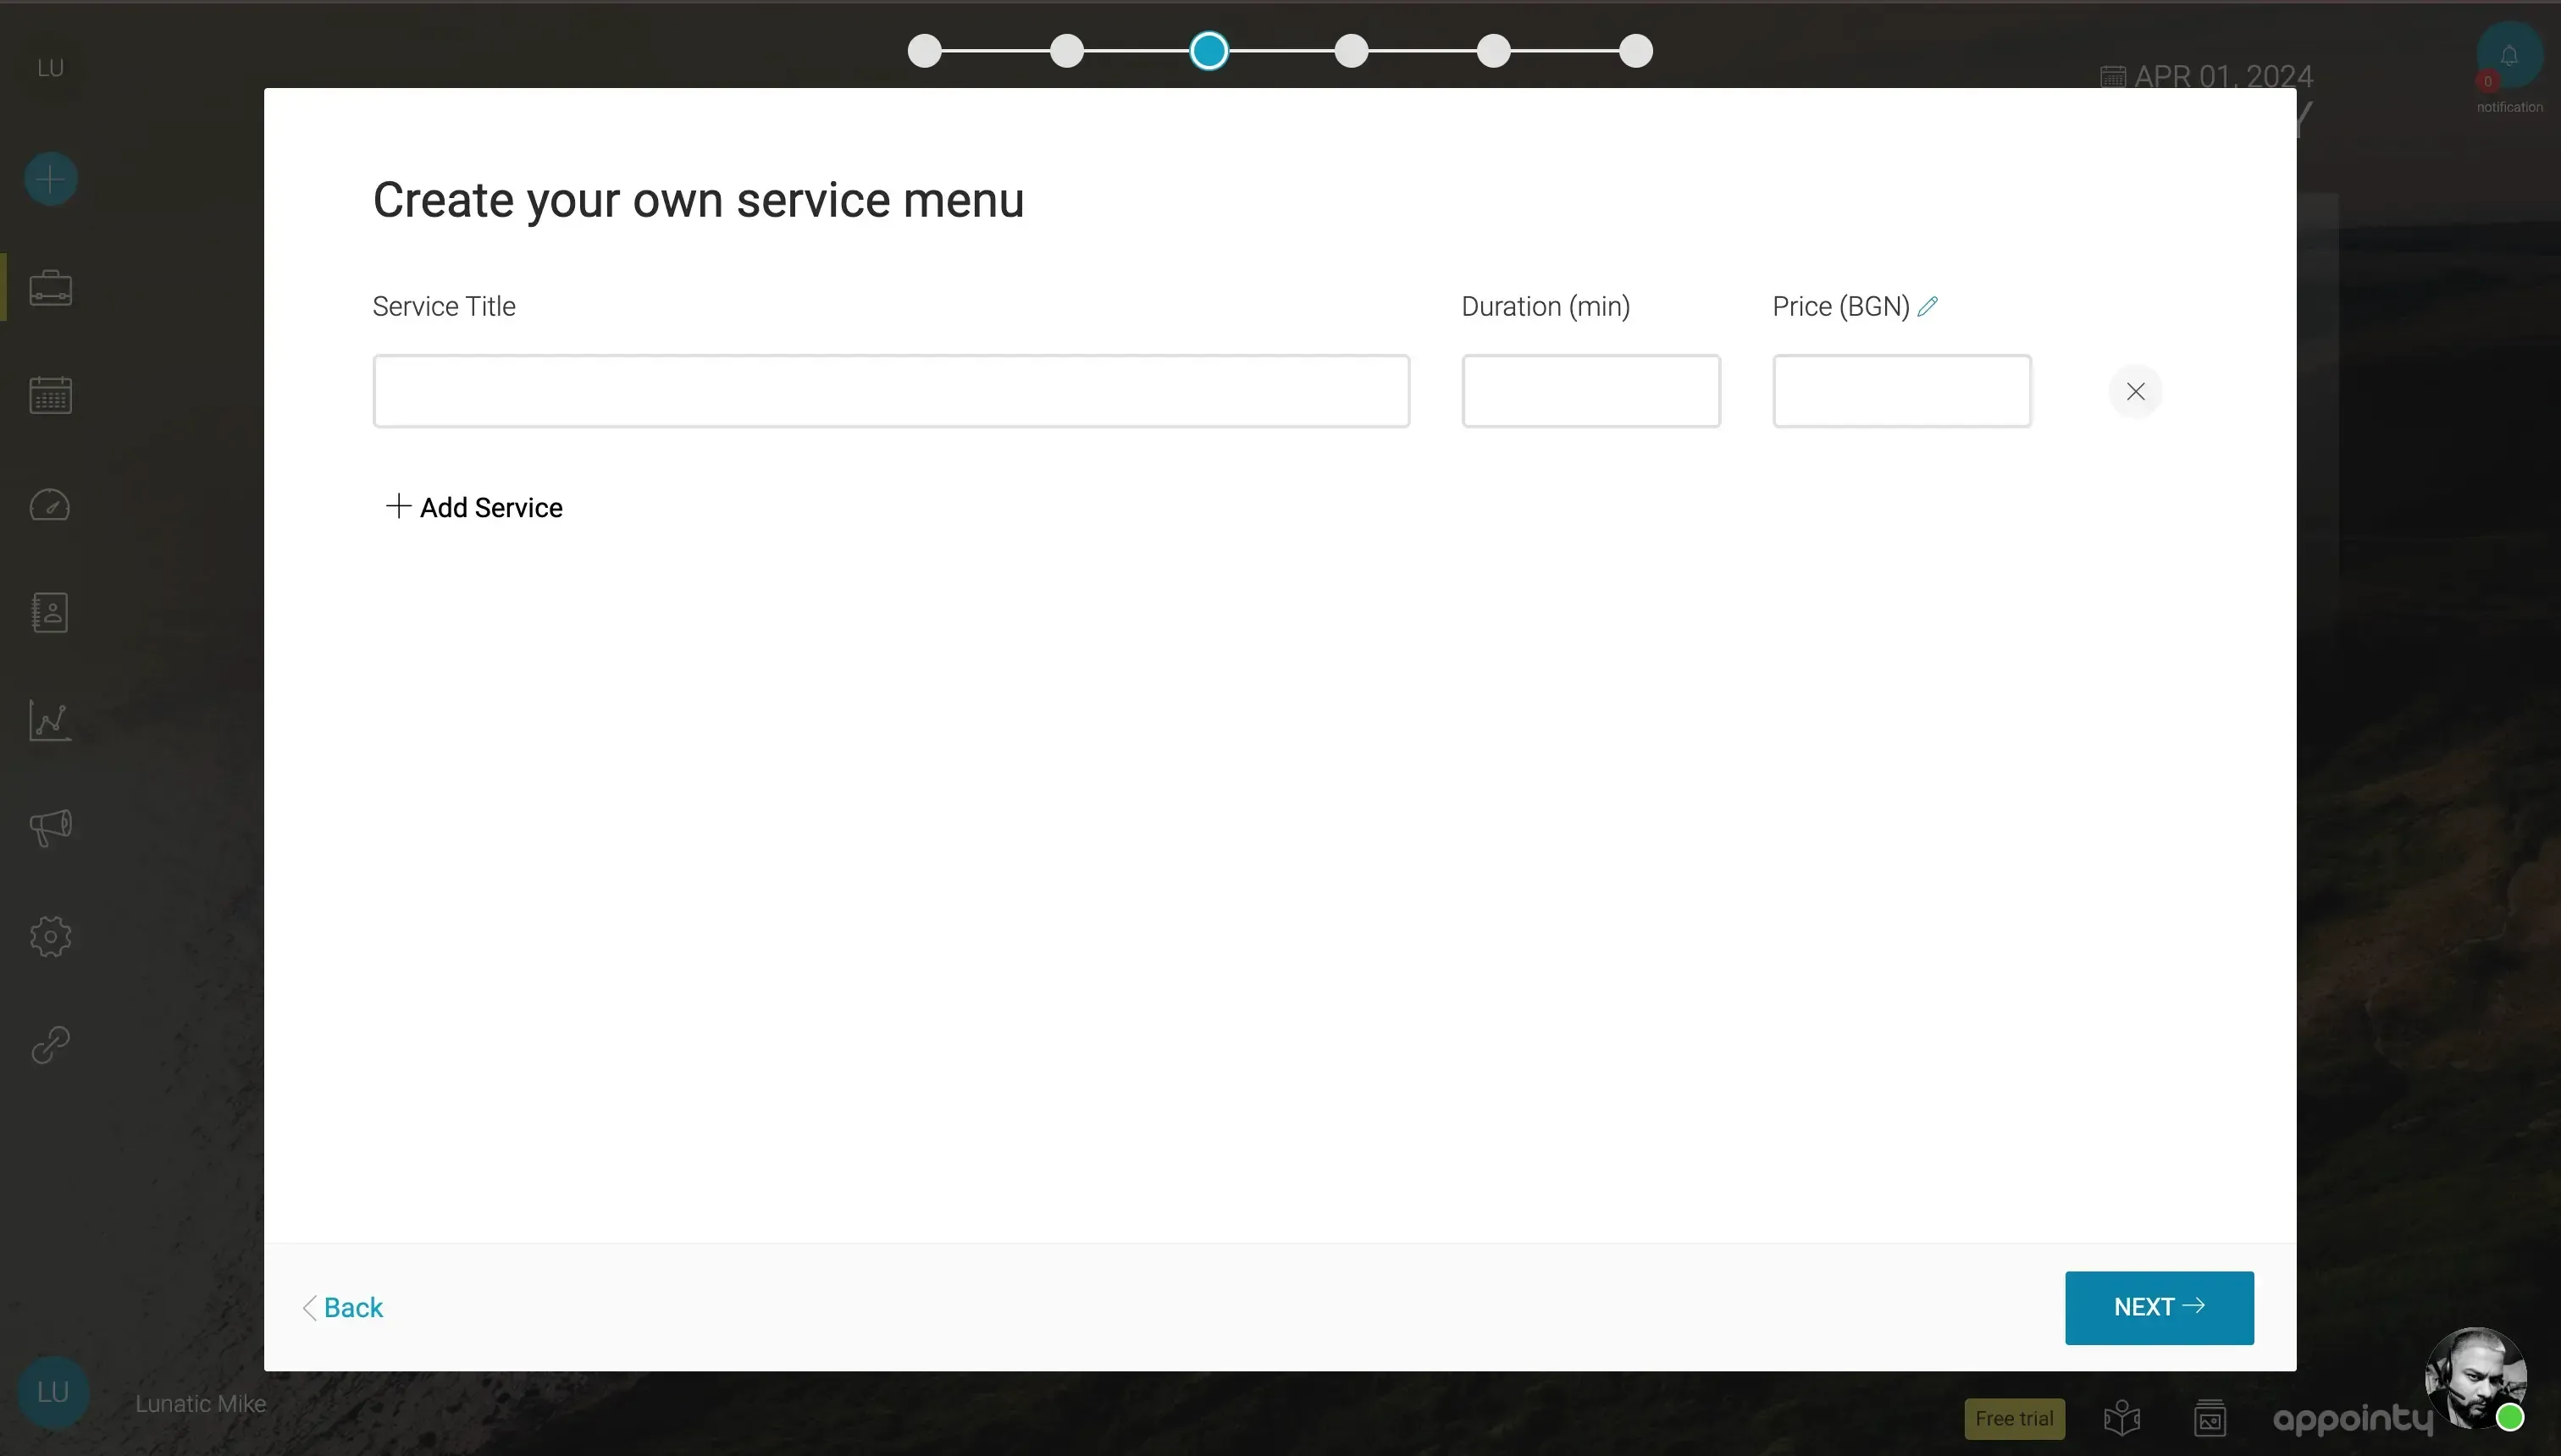Viewport: 2561px width, 1456px height.
Task: Edit the Price currency with the pencil icon
Action: [1928, 306]
